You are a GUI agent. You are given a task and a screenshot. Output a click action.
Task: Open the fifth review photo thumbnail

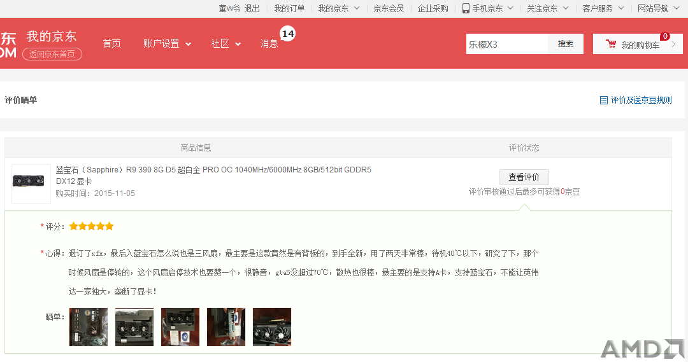(272, 327)
